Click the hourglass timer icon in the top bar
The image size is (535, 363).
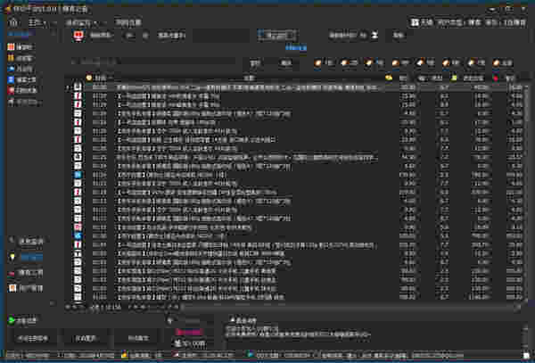[375, 36]
